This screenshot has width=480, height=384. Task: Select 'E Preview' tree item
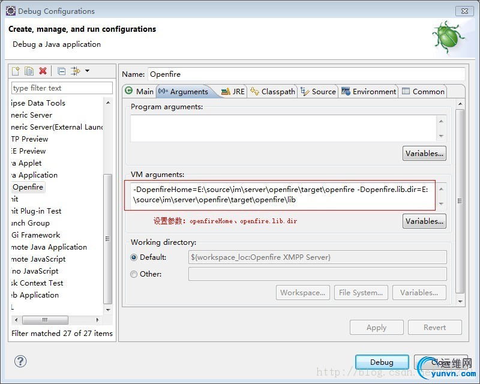tap(28, 151)
